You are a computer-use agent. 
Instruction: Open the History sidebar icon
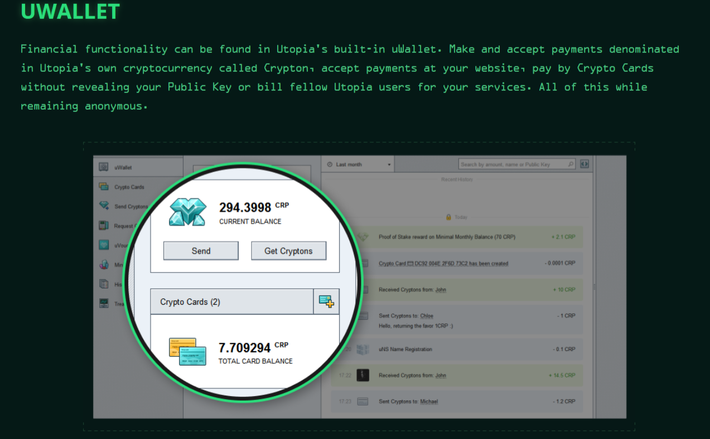(x=103, y=284)
